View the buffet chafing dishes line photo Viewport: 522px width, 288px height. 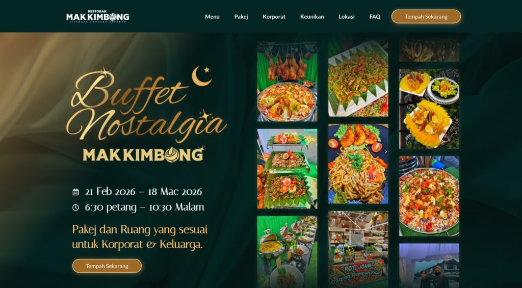(287, 252)
